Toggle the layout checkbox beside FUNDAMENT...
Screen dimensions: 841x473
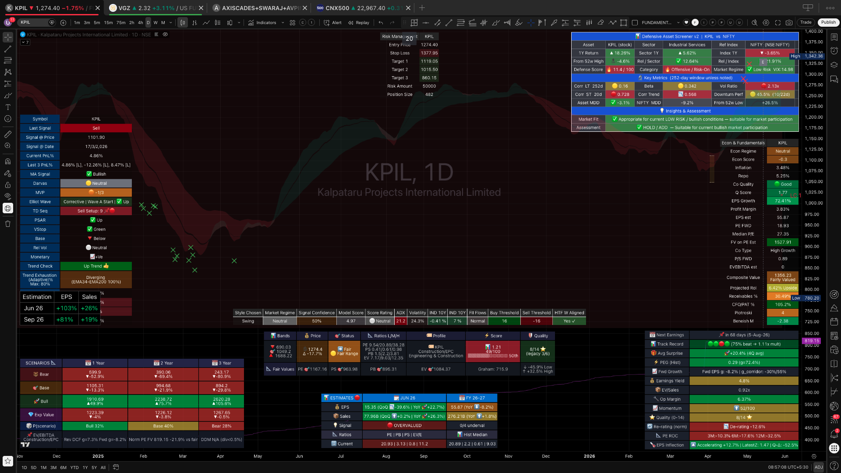pyautogui.click(x=635, y=22)
